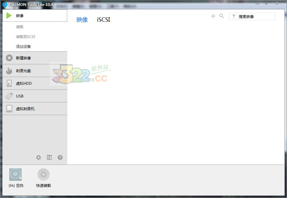
Task: Click the green play Images icon
Action: point(9,16)
